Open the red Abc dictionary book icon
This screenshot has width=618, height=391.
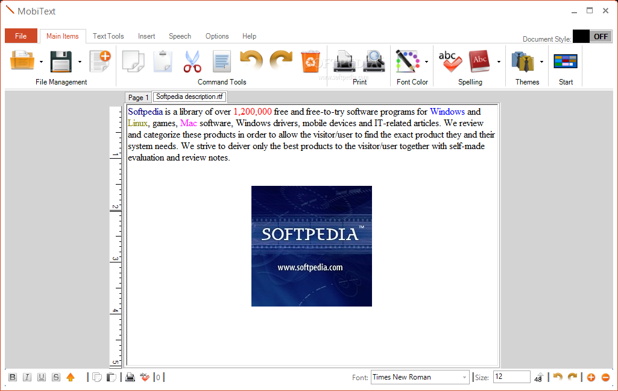(x=480, y=61)
